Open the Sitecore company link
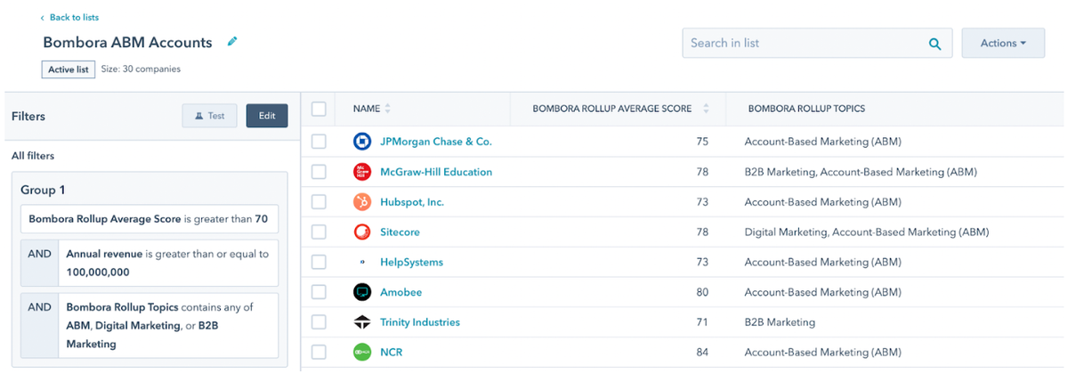Screen dimensions: 1068x390 400,232
